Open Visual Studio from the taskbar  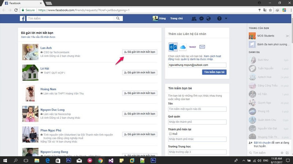click(x=111, y=160)
